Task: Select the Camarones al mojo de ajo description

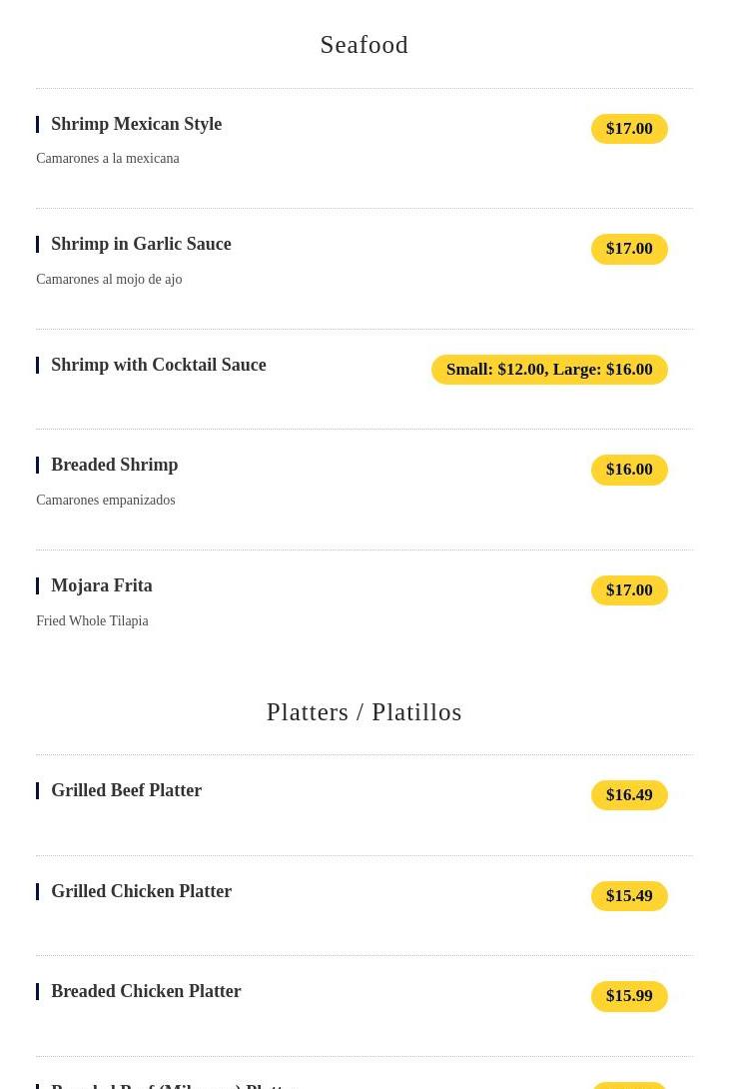Action: point(109,279)
